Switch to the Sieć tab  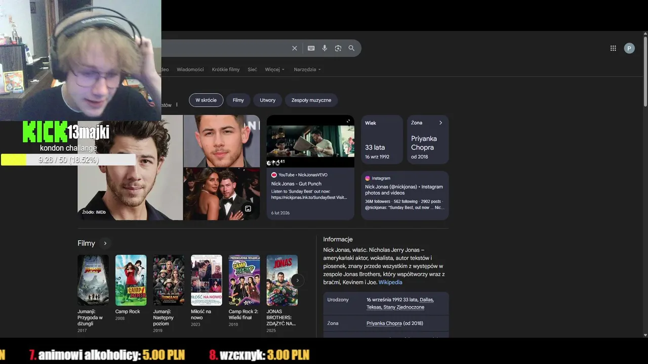click(252, 69)
